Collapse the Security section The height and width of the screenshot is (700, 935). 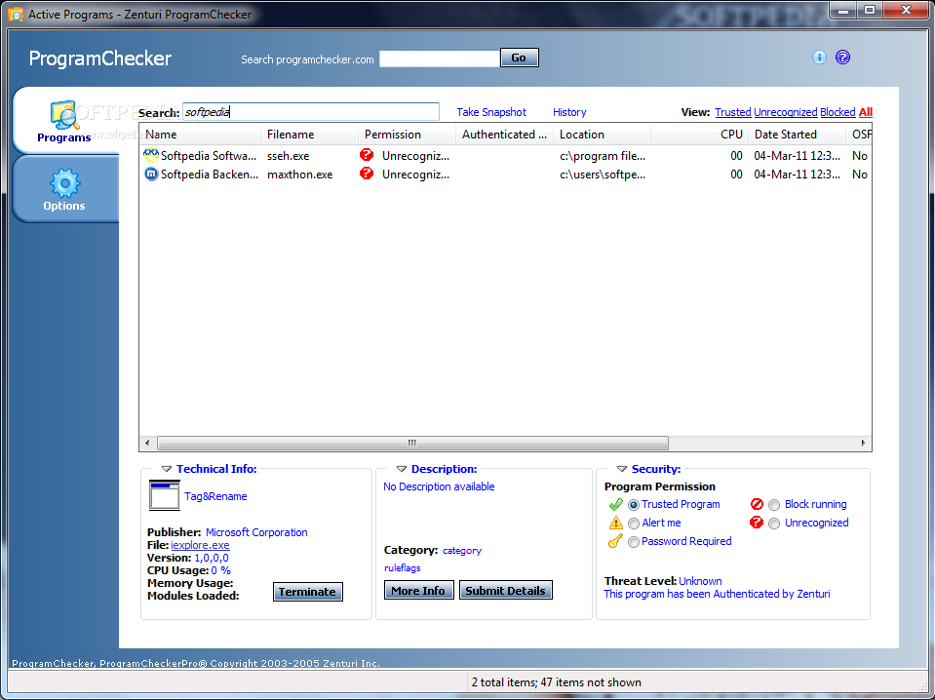coord(622,469)
